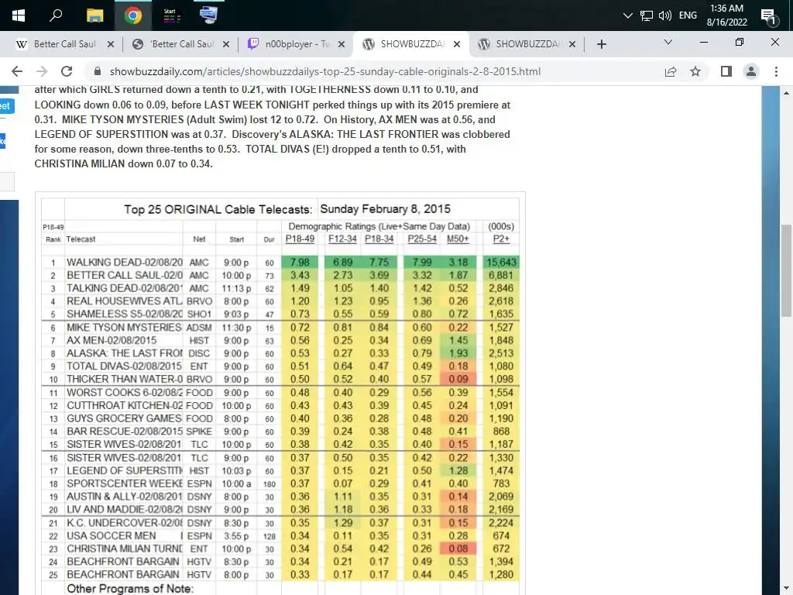Open a new Chrome tab
Image resolution: width=793 pixels, height=595 pixels.
[601, 44]
